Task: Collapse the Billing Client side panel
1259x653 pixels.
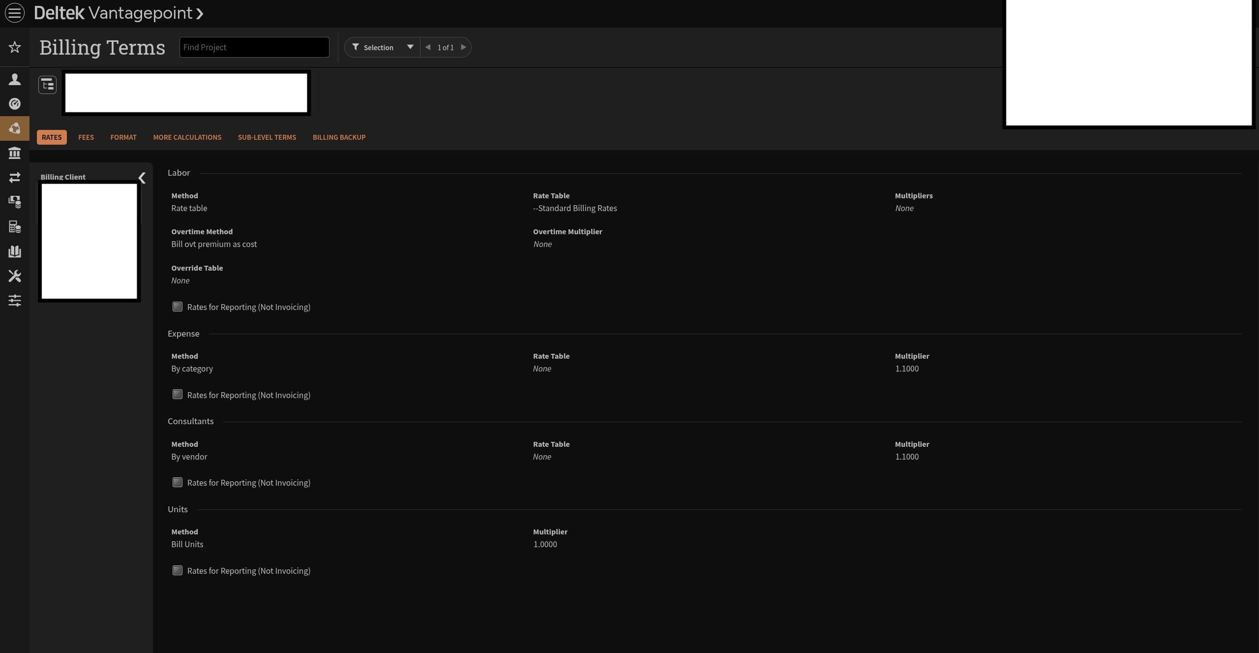Action: [x=142, y=178]
